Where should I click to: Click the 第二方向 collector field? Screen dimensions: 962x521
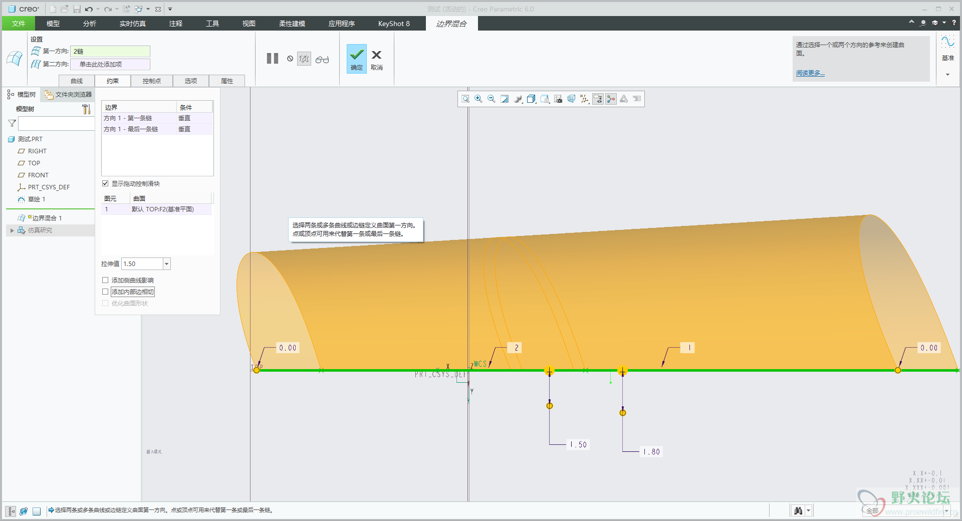pos(110,64)
